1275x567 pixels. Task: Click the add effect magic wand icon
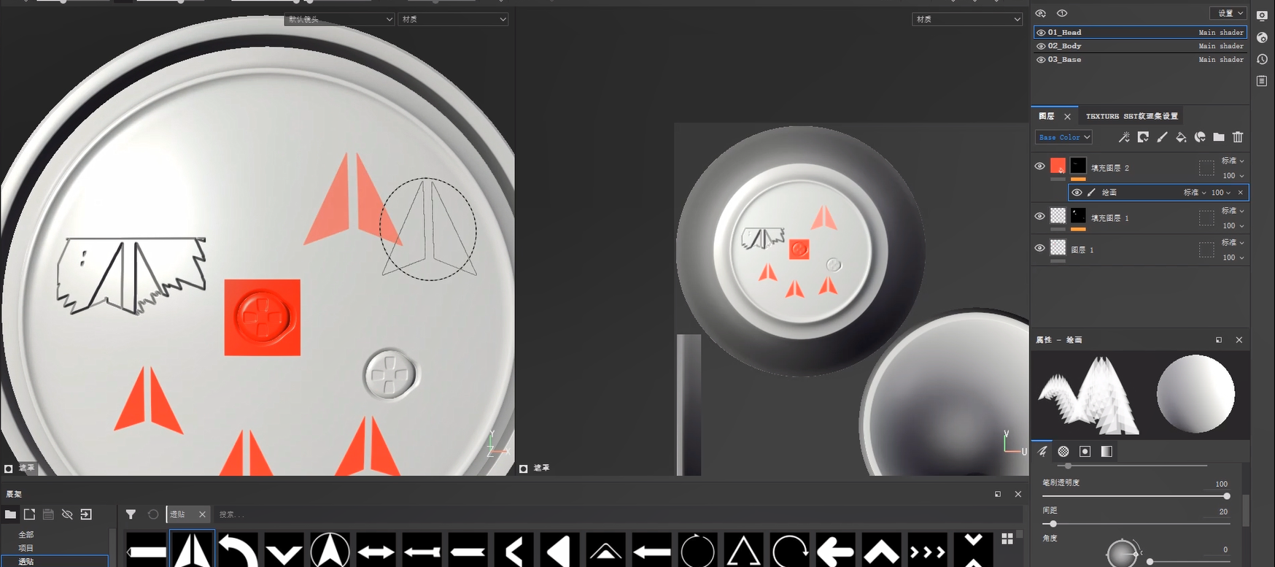coord(1124,137)
